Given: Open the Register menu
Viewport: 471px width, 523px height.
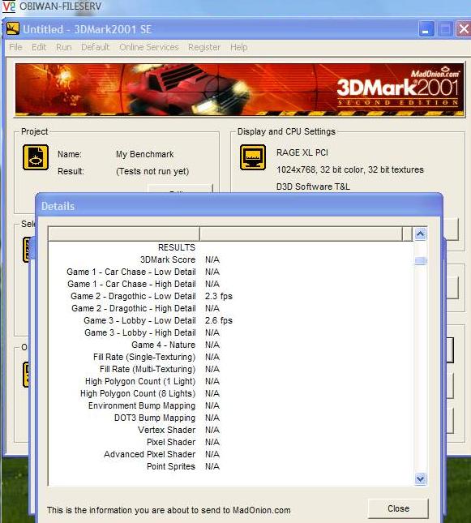Looking at the screenshot, I should 204,47.
